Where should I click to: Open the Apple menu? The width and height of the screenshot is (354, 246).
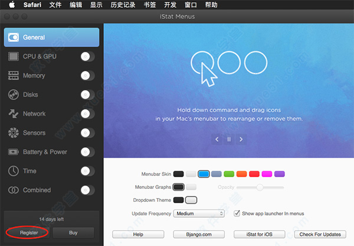(12, 5)
